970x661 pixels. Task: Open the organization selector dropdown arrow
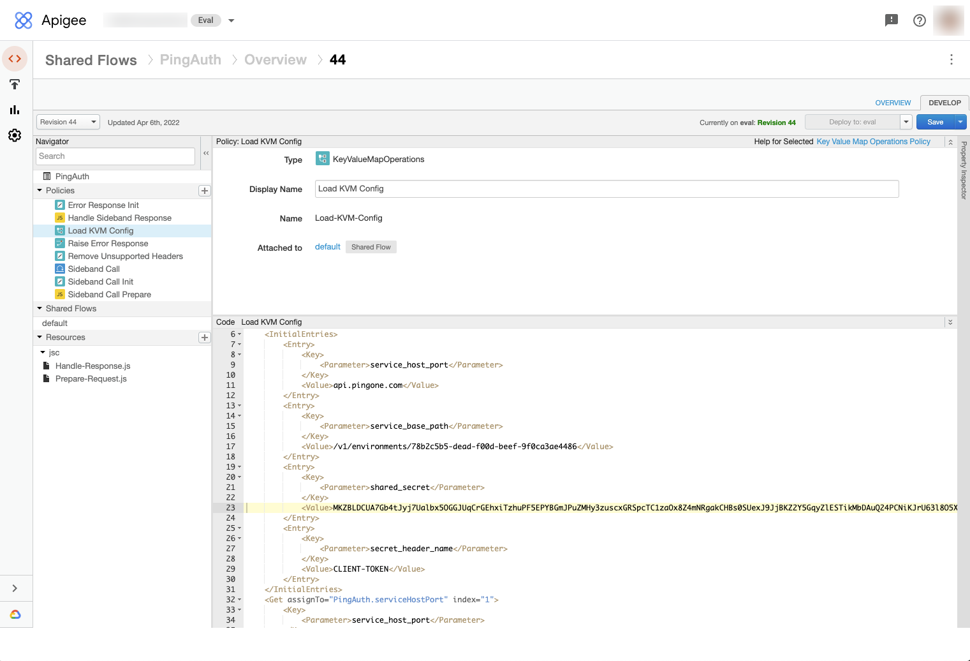231,20
